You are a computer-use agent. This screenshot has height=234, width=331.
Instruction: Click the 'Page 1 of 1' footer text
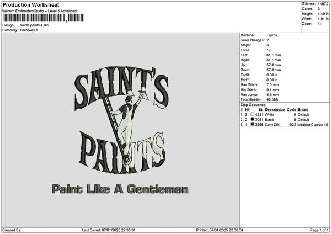[319, 230]
